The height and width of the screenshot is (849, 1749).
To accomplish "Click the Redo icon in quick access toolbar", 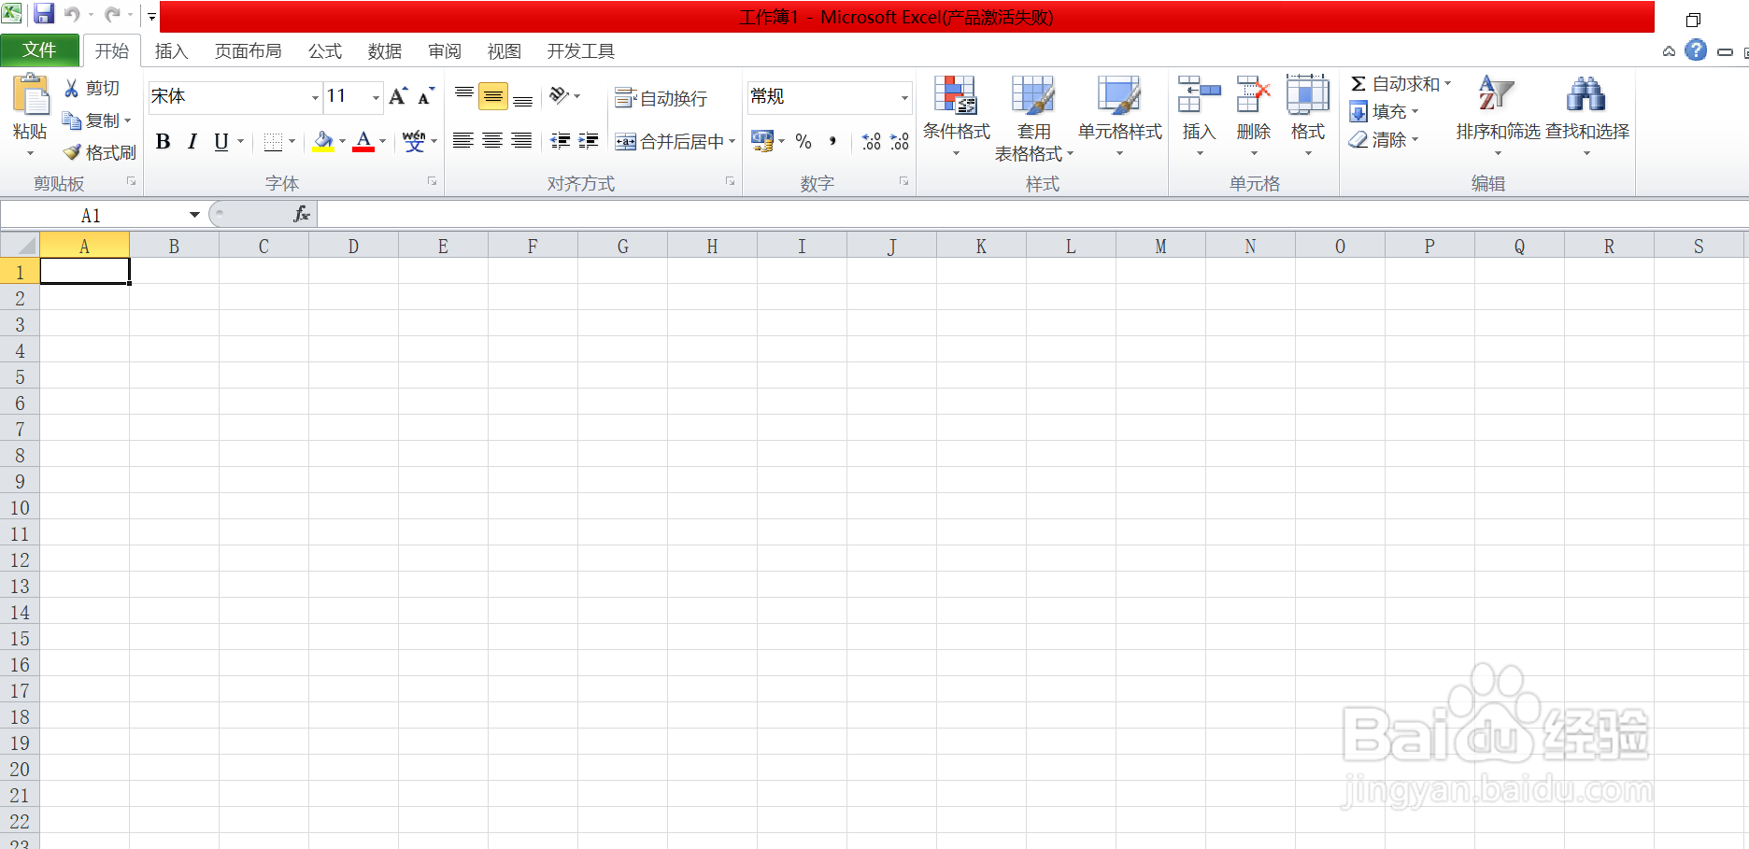I will 112,14.
